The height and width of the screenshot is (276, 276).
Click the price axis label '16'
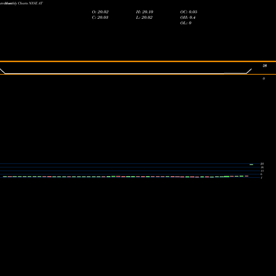pos(262,167)
